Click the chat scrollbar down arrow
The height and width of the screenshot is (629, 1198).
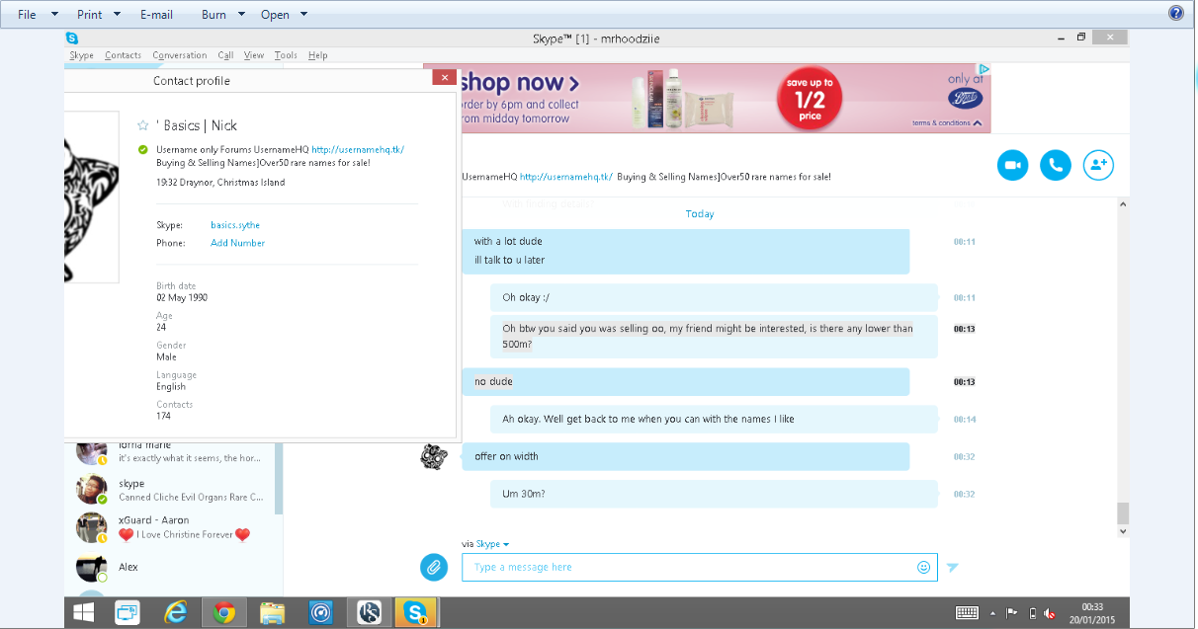click(1122, 530)
